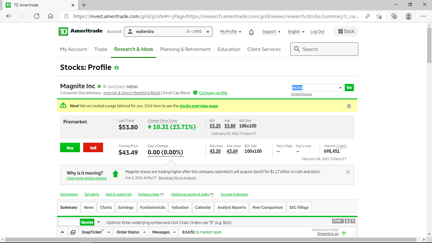Viewport: 432px width, 243px height.
Task: Click the dollar sign icon in quote bar
Action: tap(347, 221)
